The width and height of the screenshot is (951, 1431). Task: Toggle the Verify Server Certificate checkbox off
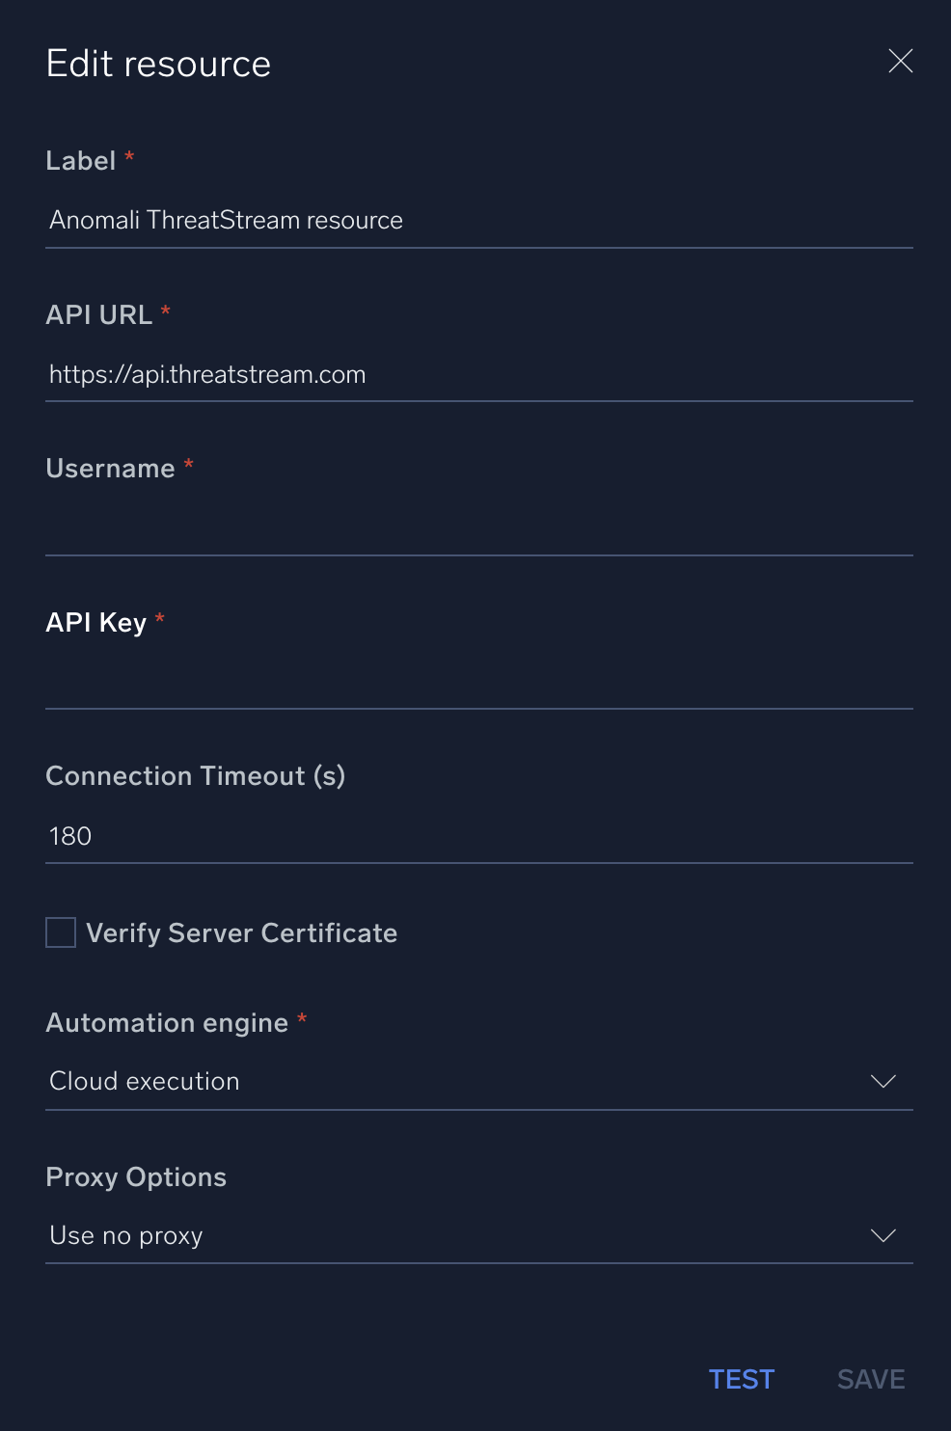click(x=60, y=931)
